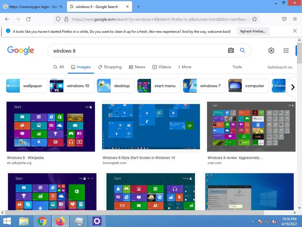Search by image using camera icon
The width and height of the screenshot is (302, 227).
coord(231,50)
